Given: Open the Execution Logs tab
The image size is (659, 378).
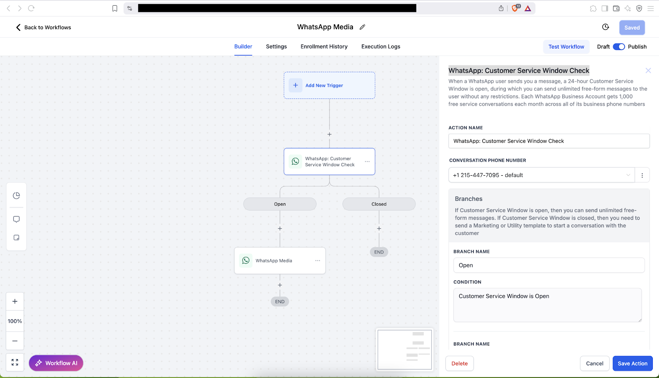Looking at the screenshot, I should pyautogui.click(x=381, y=47).
